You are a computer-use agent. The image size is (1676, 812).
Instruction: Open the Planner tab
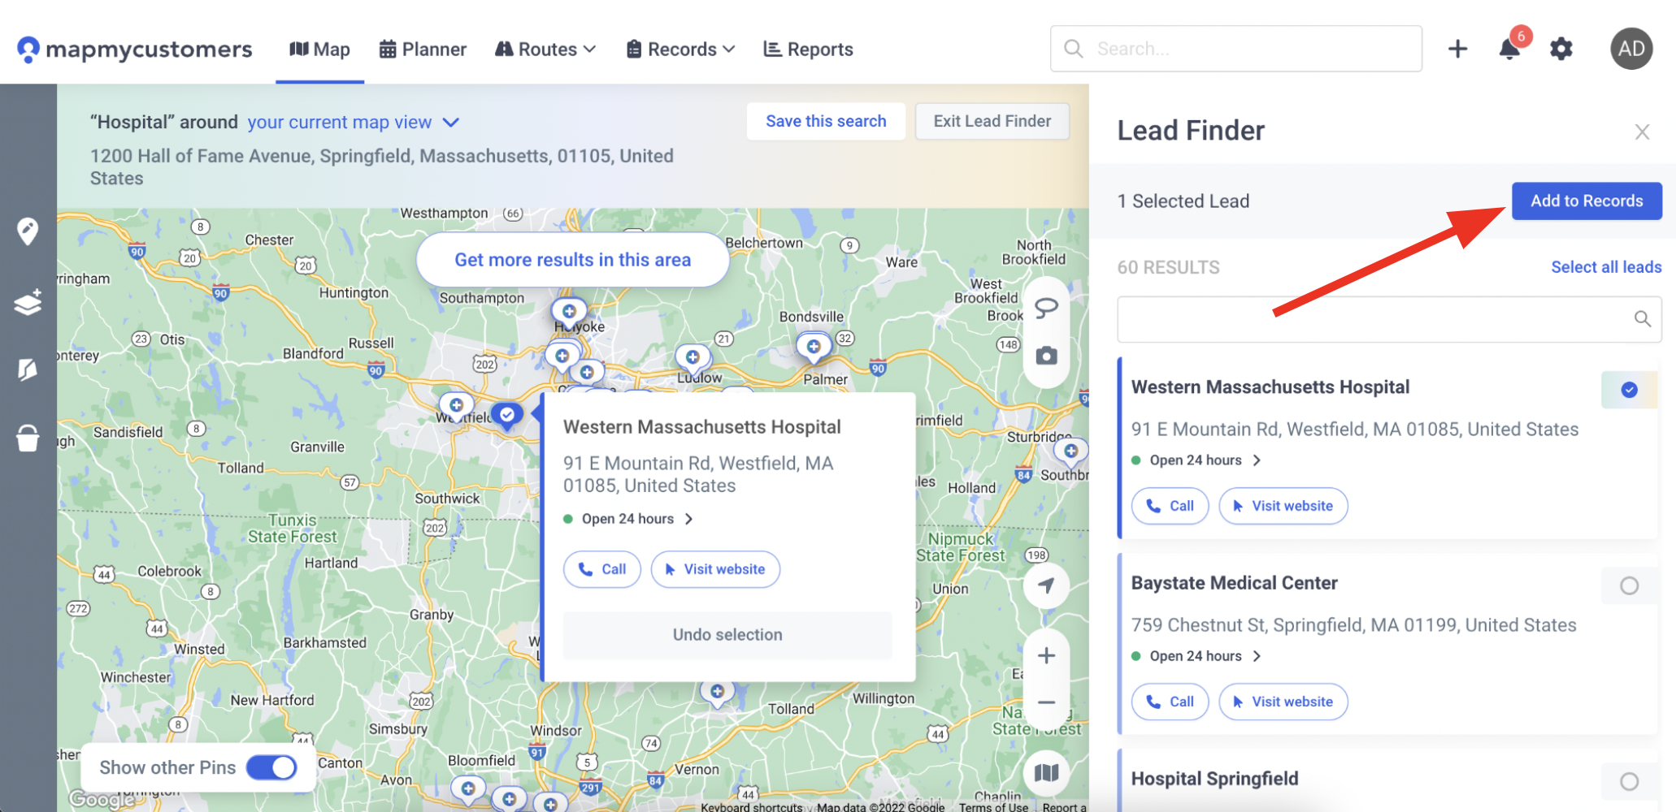pyautogui.click(x=423, y=50)
